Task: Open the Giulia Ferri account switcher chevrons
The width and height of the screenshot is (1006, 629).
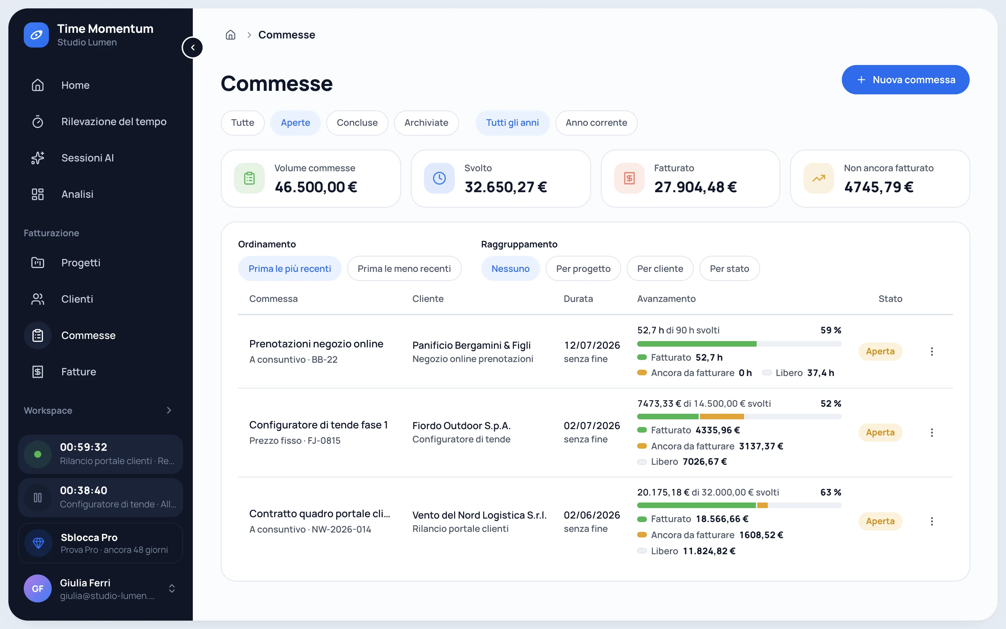Action: pos(172,589)
